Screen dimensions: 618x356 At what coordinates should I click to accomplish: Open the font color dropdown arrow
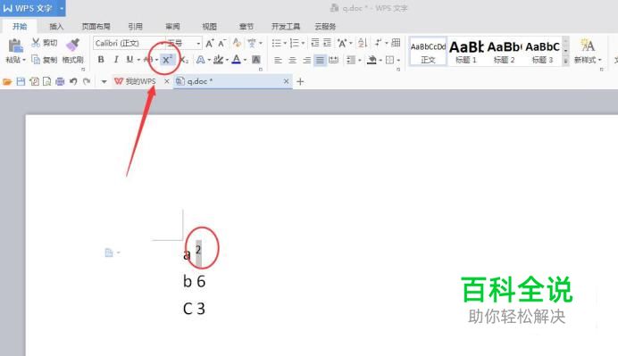click(x=245, y=60)
